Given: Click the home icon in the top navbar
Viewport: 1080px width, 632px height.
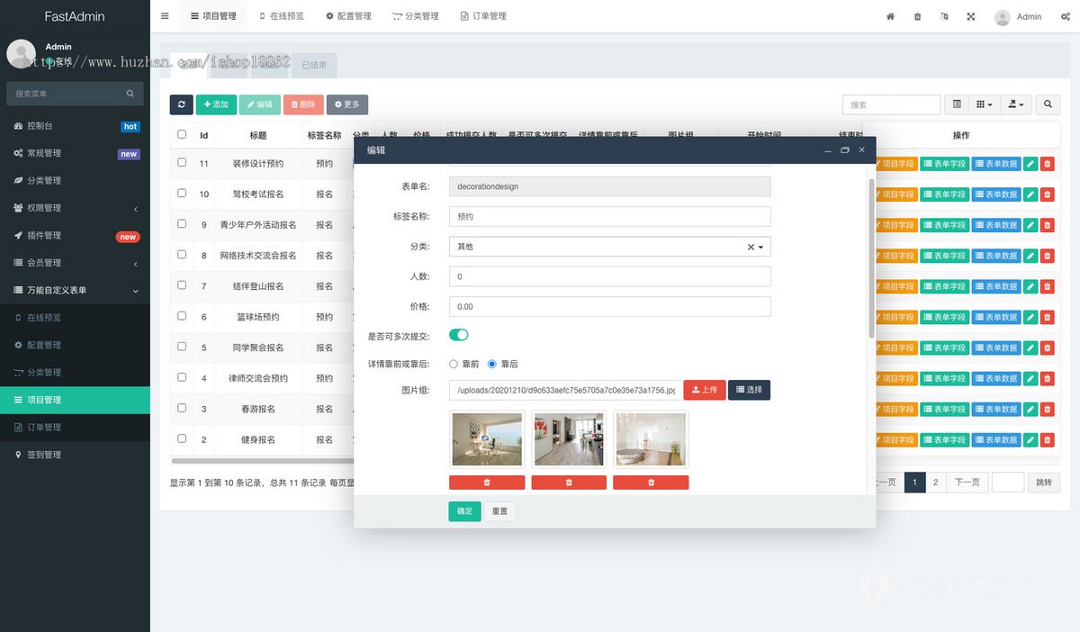Looking at the screenshot, I should click(x=890, y=16).
